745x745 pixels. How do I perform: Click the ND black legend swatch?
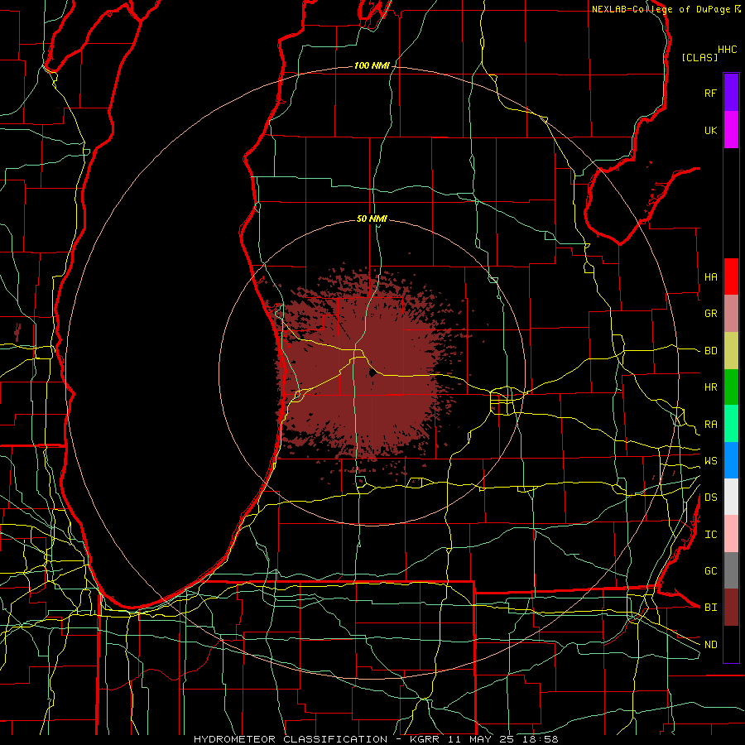click(731, 644)
